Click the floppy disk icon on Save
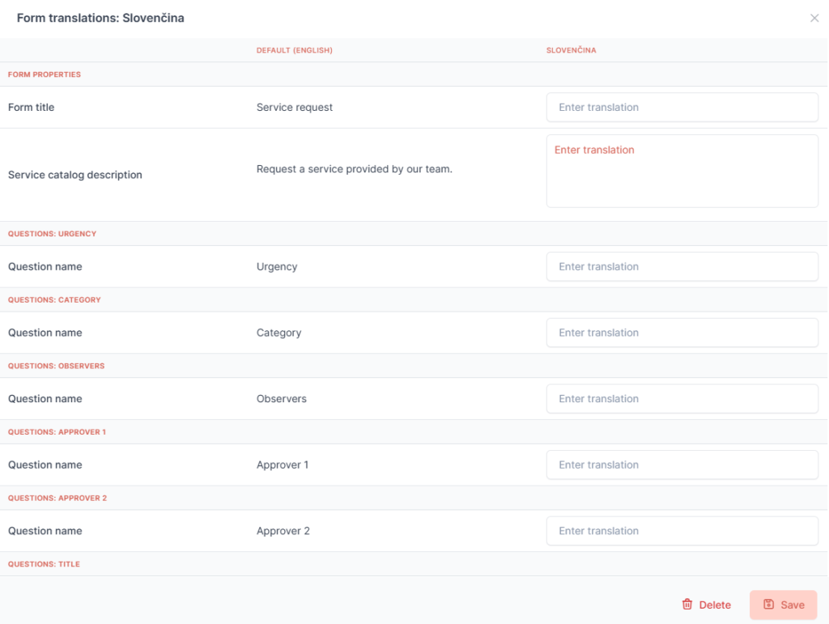Image resolution: width=829 pixels, height=624 pixels. [x=769, y=605]
